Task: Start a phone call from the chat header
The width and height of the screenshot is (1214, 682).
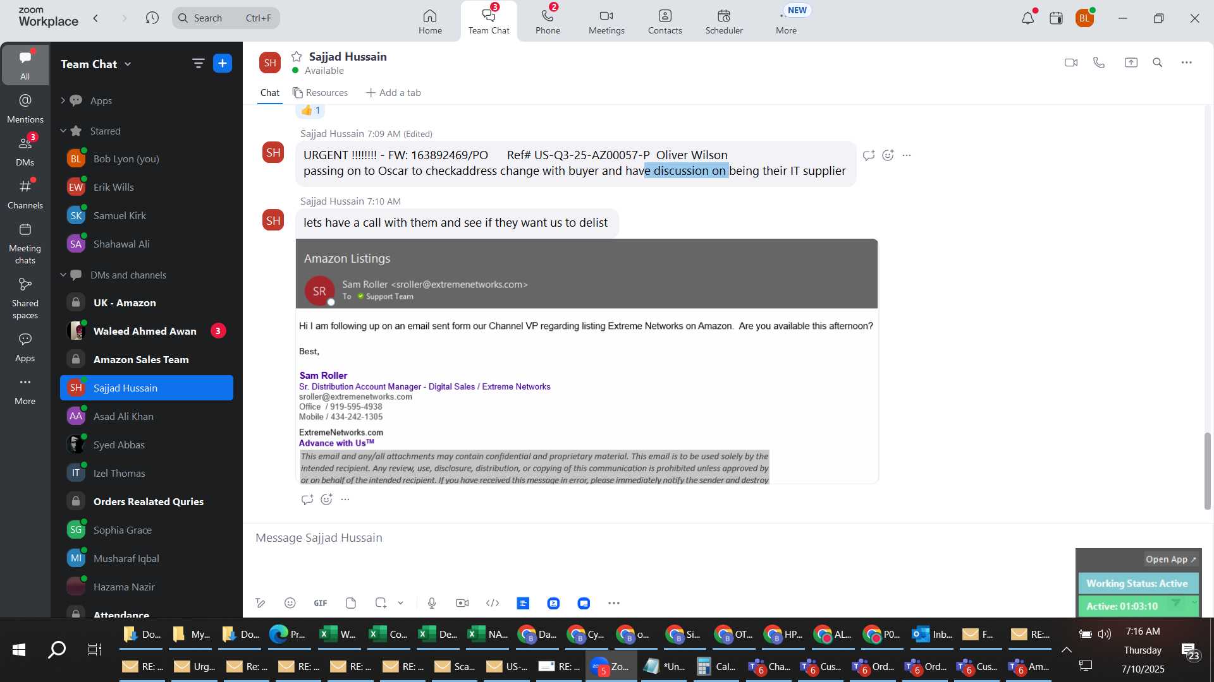Action: 1099,63
